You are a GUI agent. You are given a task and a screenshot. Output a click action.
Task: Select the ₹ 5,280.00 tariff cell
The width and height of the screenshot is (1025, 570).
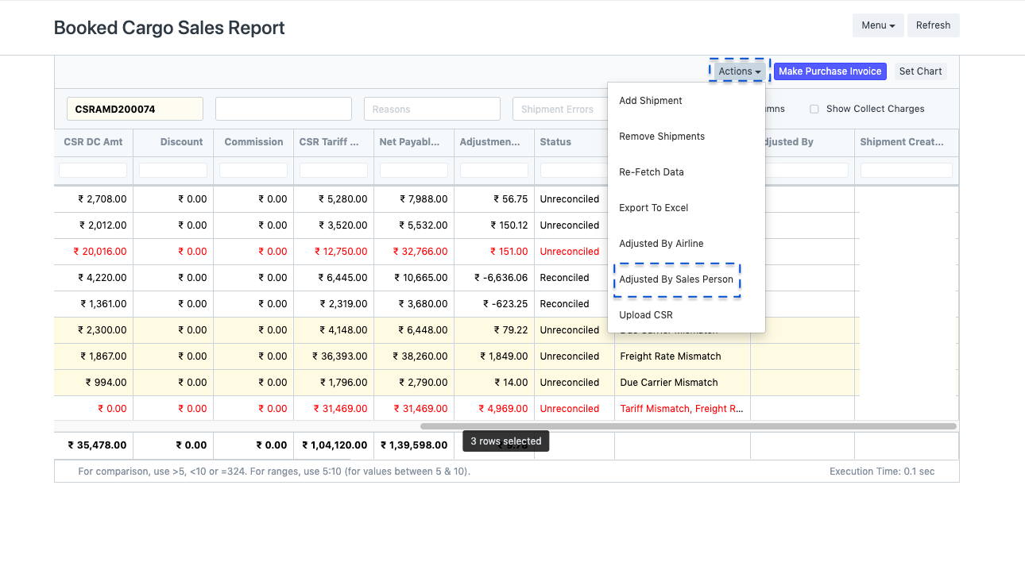pos(334,199)
